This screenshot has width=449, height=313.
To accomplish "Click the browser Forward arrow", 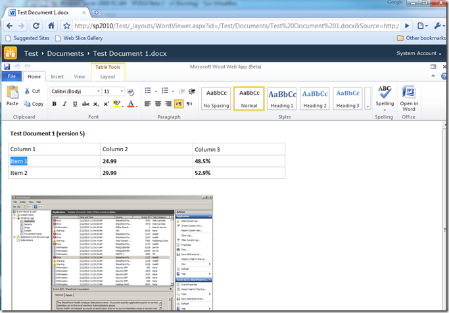I will [21, 26].
